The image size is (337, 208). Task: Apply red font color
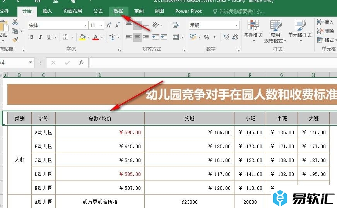(96, 37)
